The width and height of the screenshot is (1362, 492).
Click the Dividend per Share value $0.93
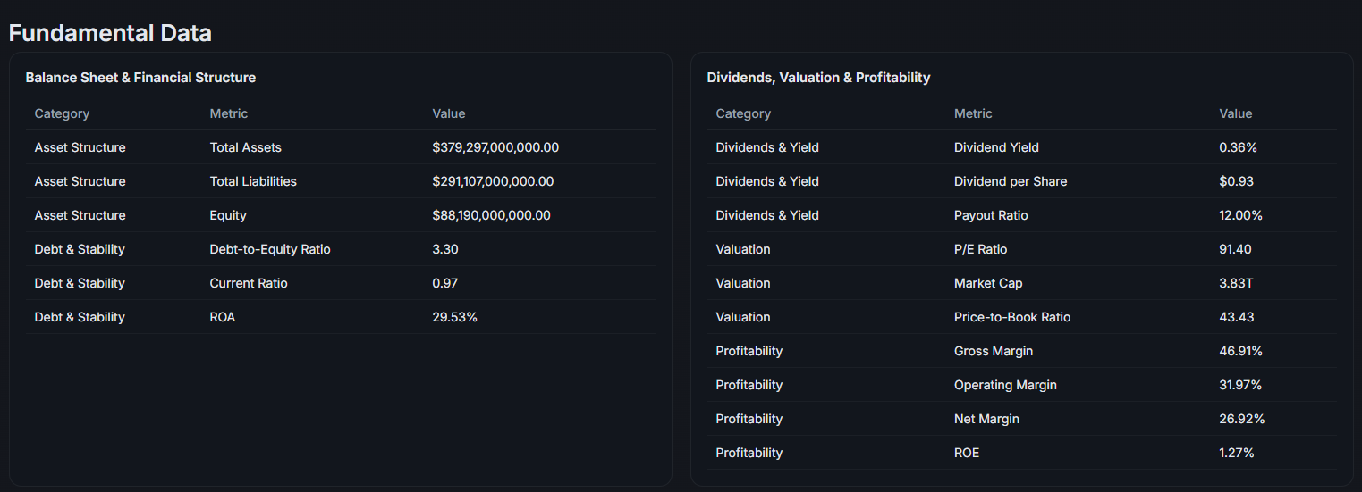tap(1236, 181)
